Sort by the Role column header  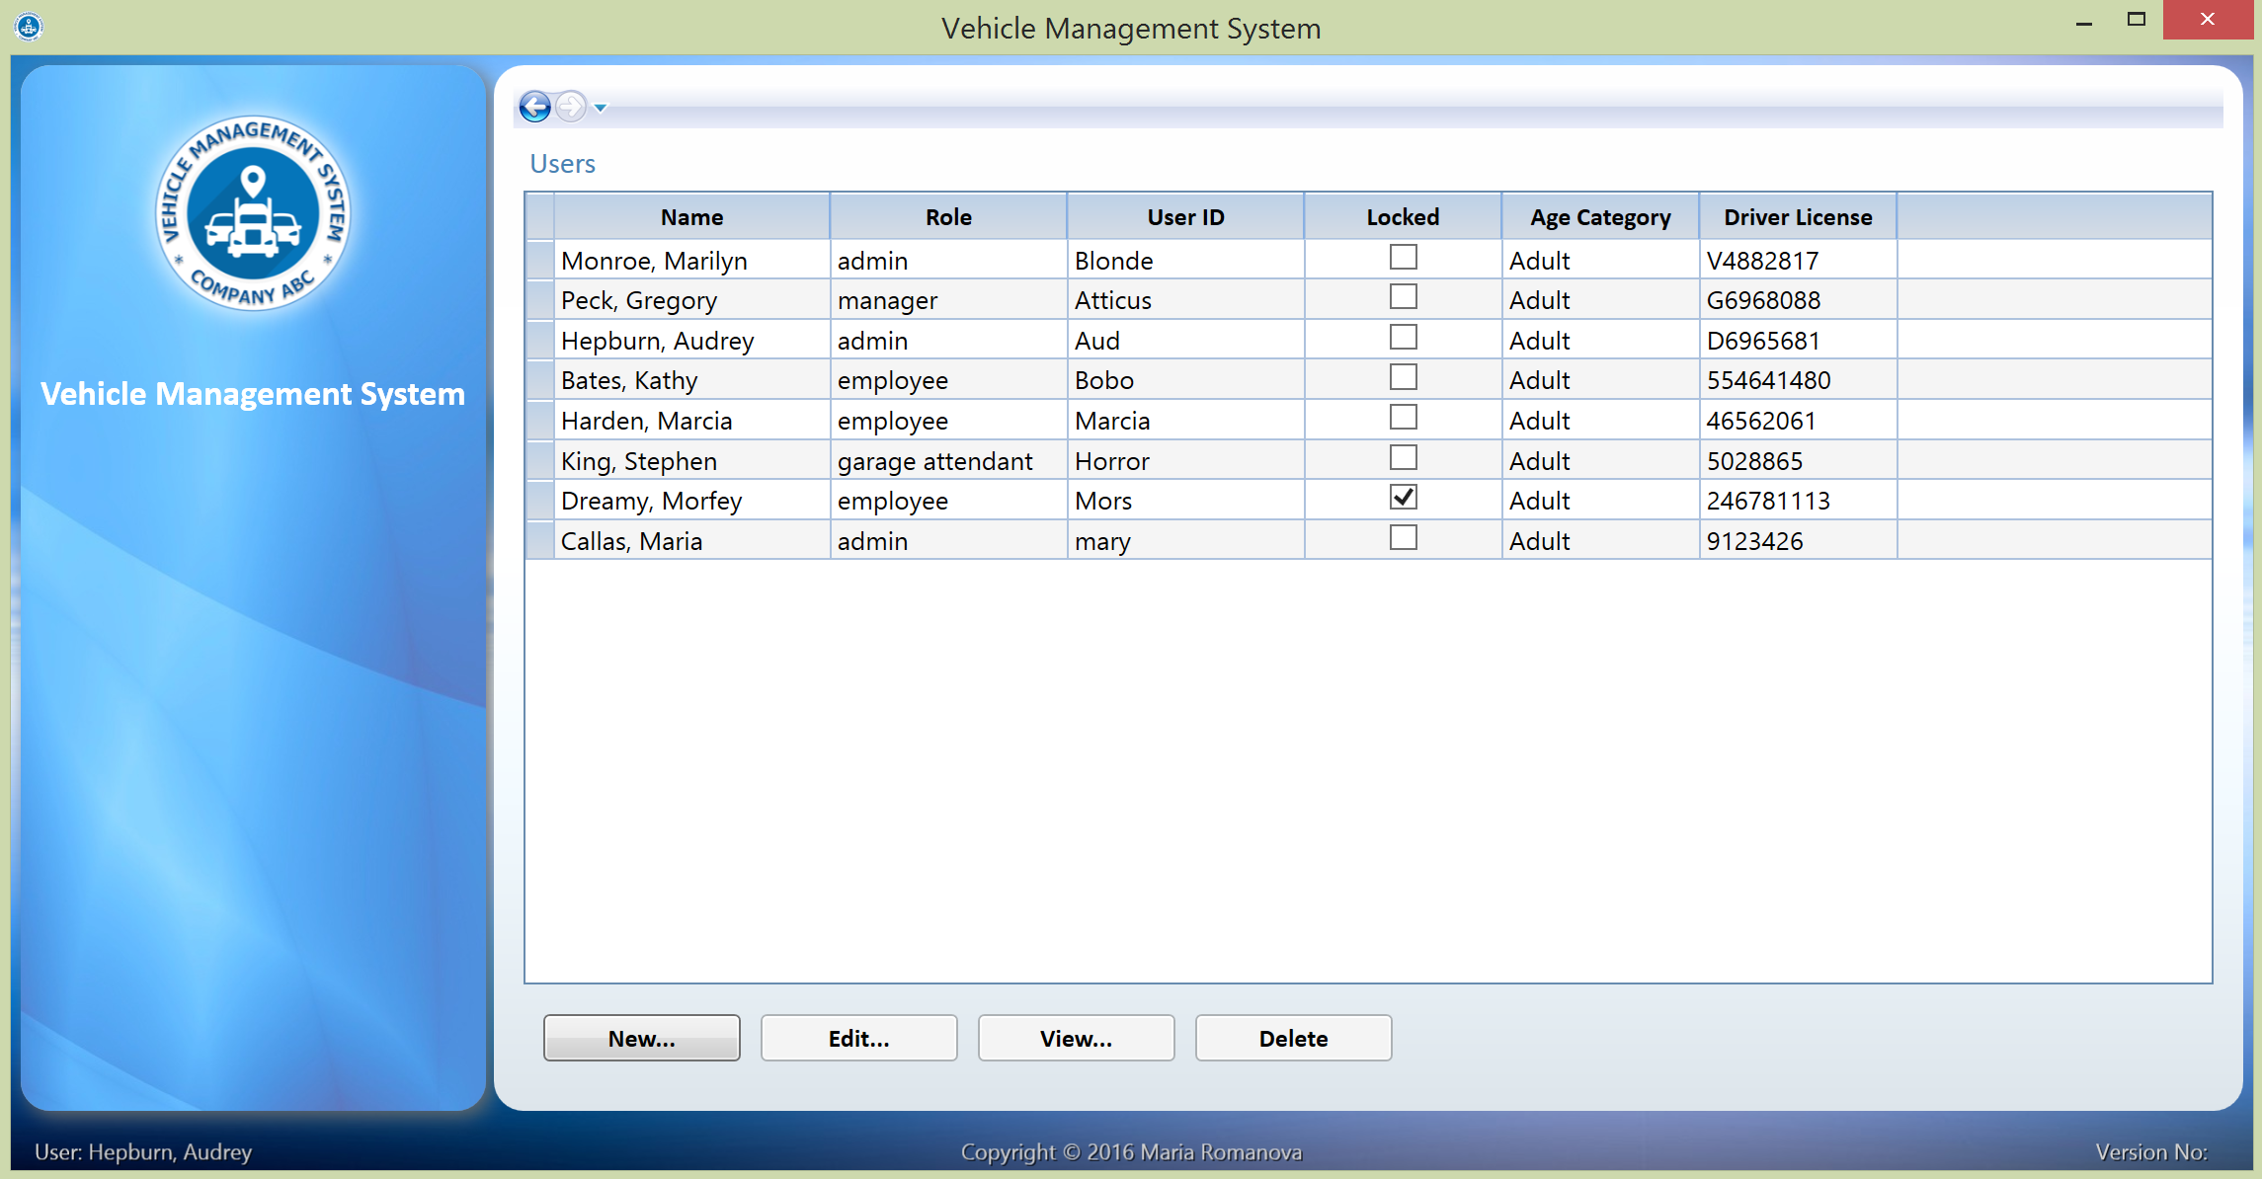pos(948,217)
